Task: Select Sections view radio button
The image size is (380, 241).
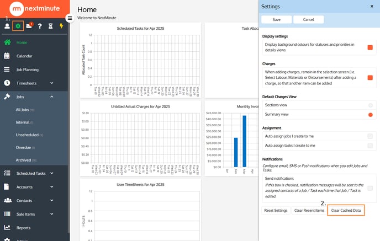Action: coord(370,105)
